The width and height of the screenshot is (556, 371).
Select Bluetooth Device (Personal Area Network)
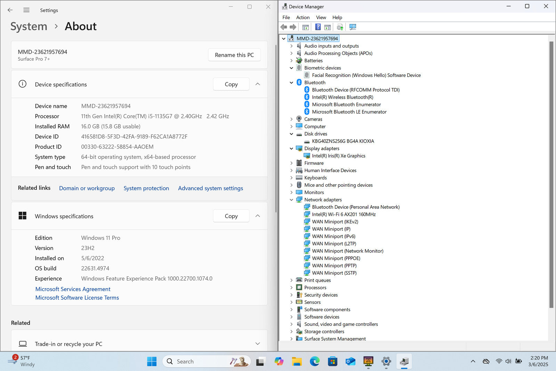tap(356, 207)
